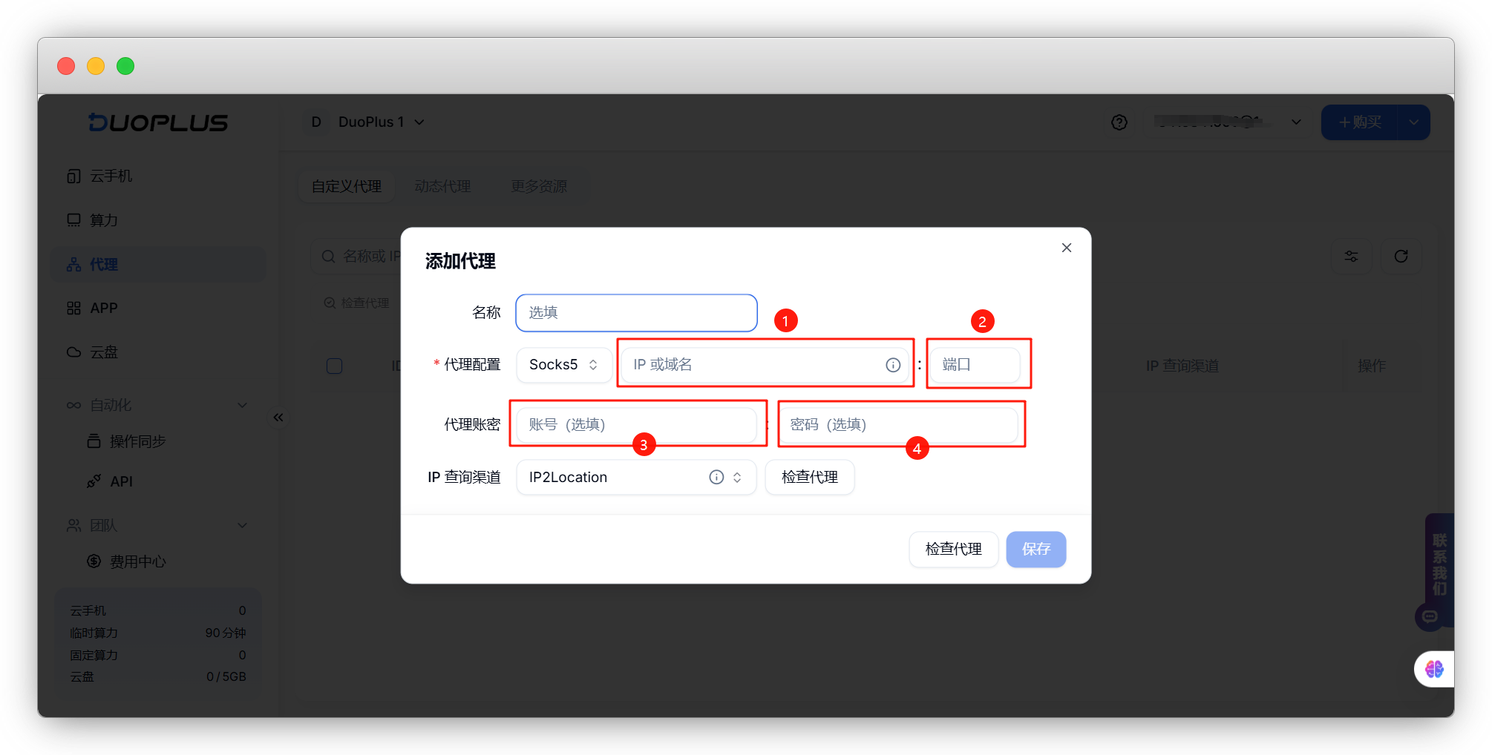1492x755 pixels.
Task: Click the 密码 (选填) input field
Action: pyautogui.click(x=898, y=424)
